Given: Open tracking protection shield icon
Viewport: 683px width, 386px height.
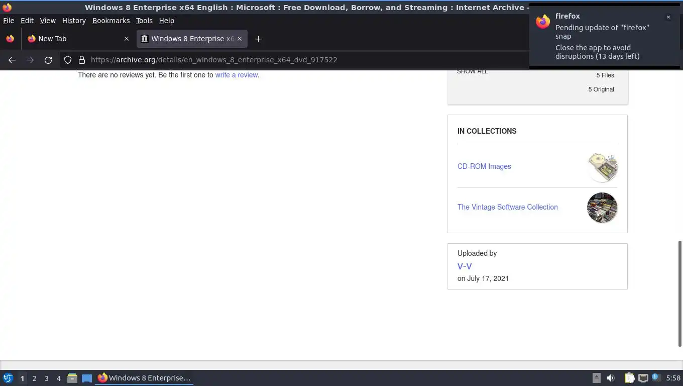Looking at the screenshot, I should pos(68,60).
